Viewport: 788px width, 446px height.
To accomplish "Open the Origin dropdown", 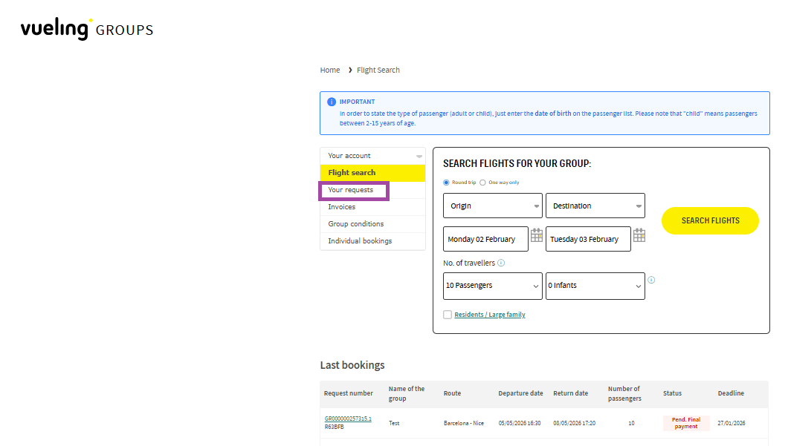I will [x=493, y=206].
